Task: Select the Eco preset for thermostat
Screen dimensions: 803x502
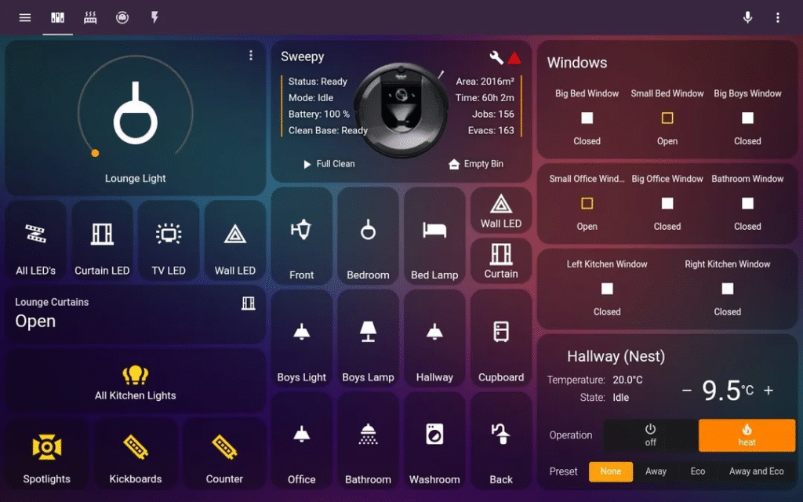Action: pyautogui.click(x=697, y=471)
